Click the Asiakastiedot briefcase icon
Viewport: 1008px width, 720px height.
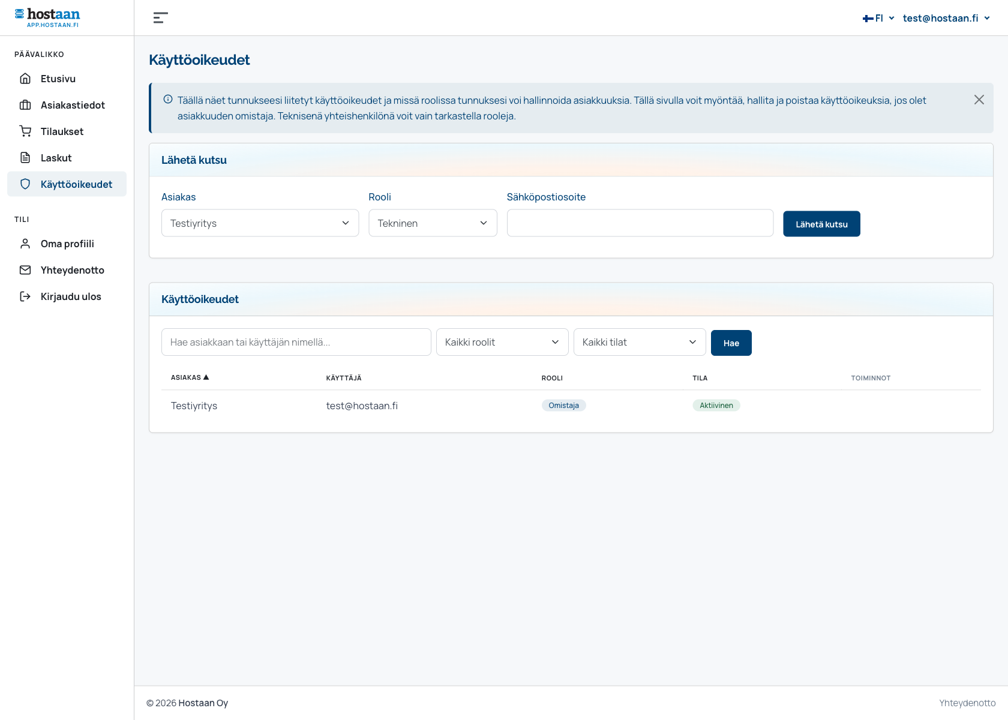25,105
